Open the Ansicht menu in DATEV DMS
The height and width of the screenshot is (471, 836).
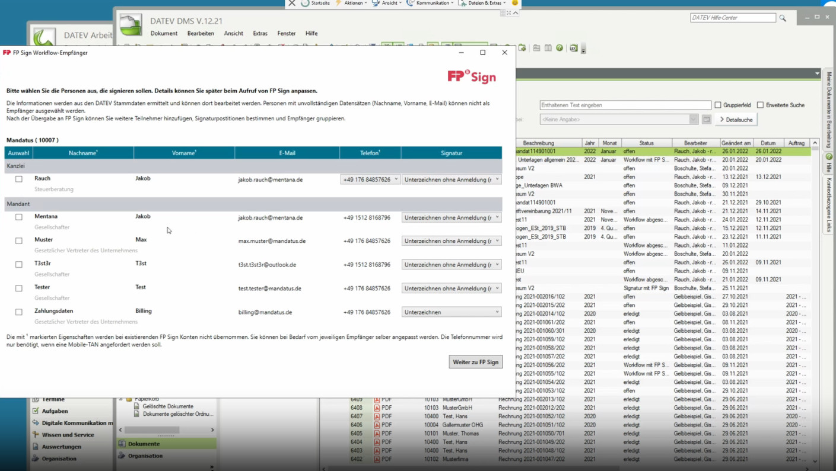(x=234, y=33)
